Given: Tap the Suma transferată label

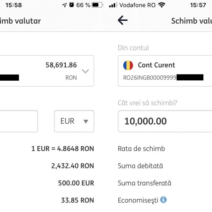Looking at the screenshot, I should 144,183.
